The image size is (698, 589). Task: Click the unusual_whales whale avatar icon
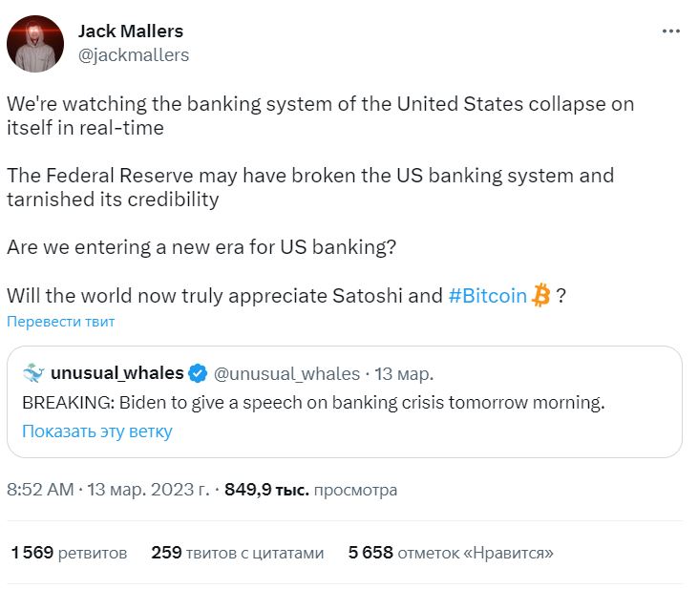pyautogui.click(x=33, y=373)
